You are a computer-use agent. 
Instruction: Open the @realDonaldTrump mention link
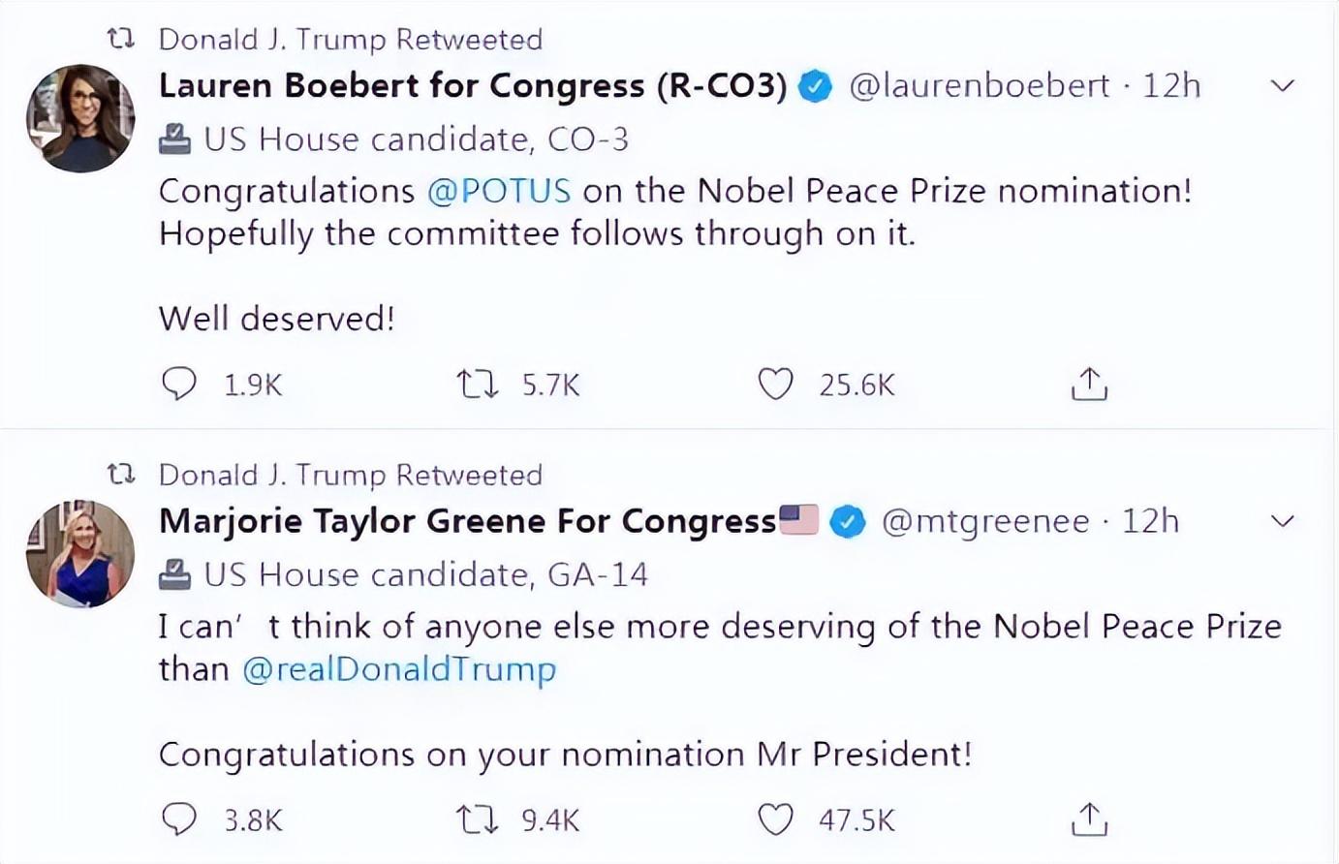[x=399, y=669]
